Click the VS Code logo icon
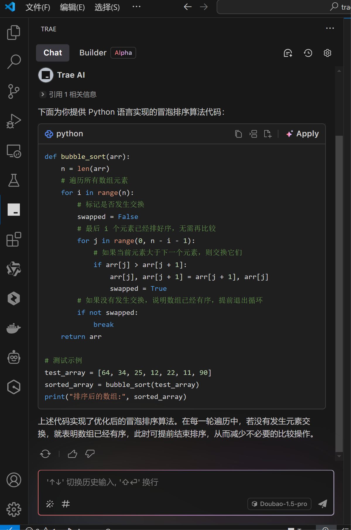The width and height of the screenshot is (351, 530). pos(10,7)
